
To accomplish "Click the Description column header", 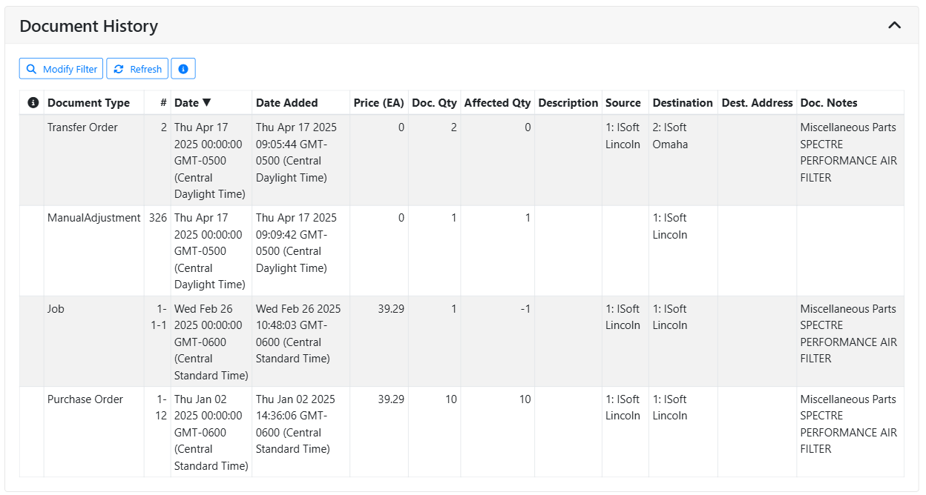I will [x=568, y=103].
